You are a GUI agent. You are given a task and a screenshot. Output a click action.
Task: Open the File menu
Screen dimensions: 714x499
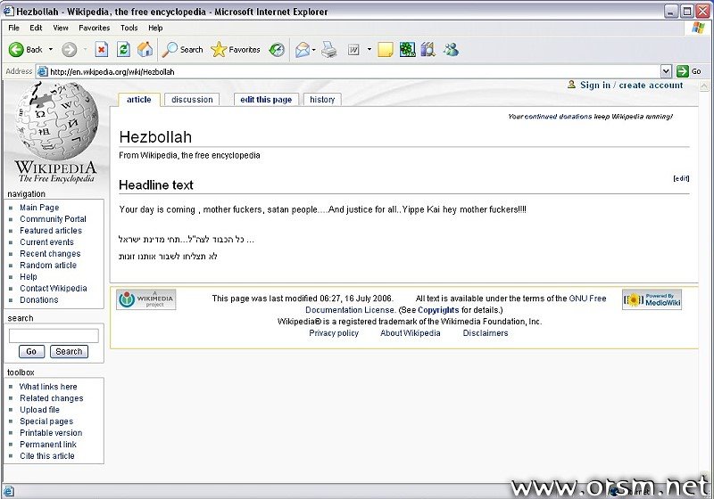tap(13, 28)
